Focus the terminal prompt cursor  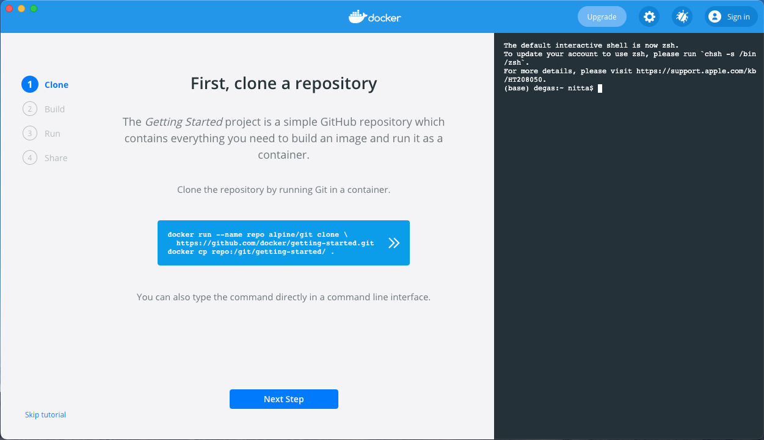click(x=600, y=88)
